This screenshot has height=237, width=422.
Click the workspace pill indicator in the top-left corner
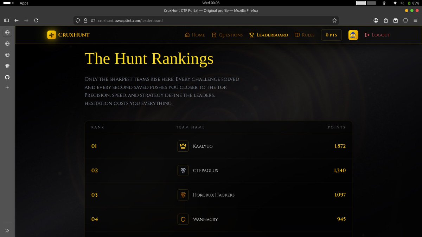[x=7, y=3]
